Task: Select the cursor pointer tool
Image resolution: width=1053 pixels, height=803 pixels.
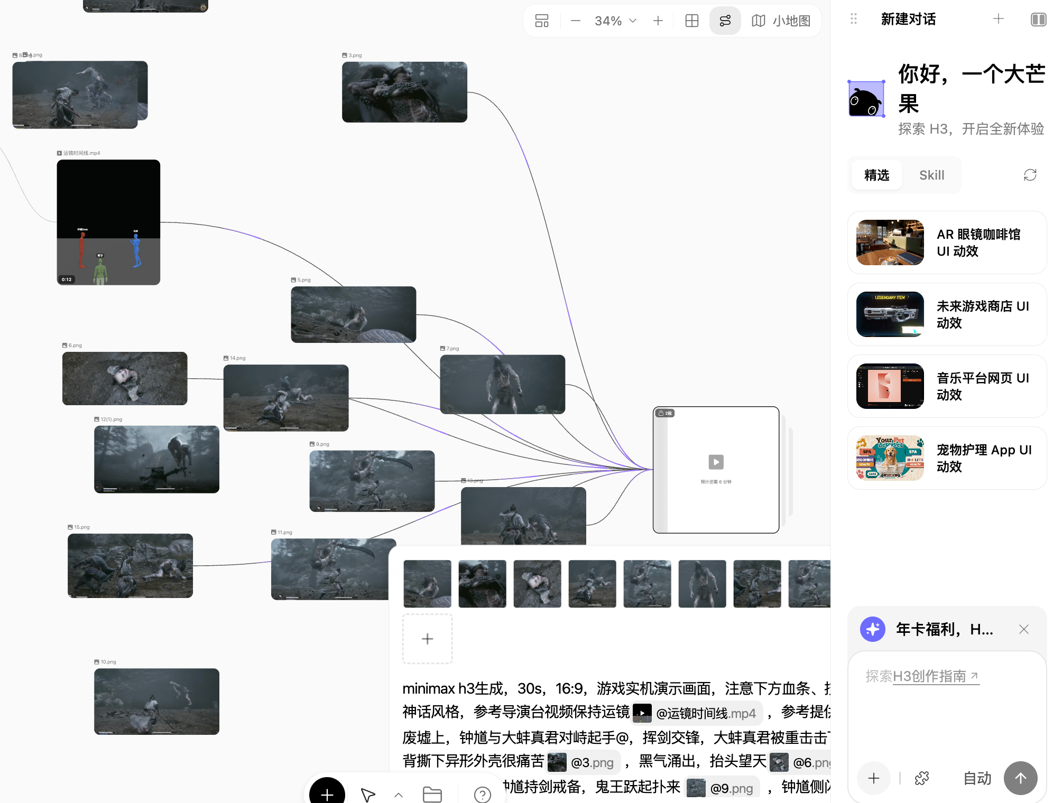Action: coord(368,795)
